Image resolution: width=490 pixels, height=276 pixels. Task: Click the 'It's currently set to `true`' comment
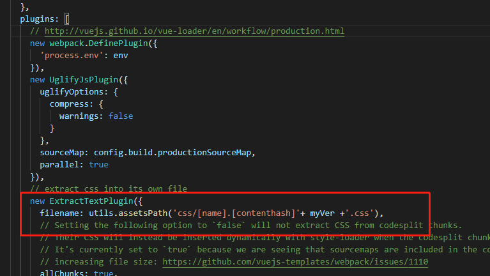(x=264, y=249)
